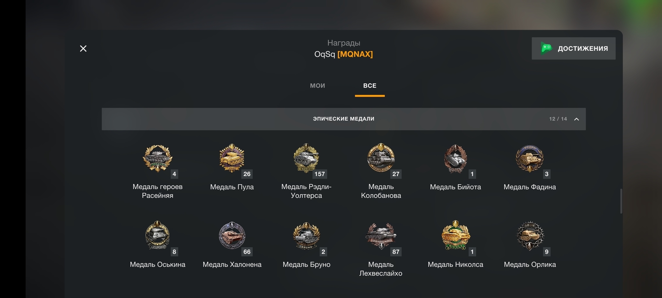
Task: Click the Эпические медали section header
Action: tap(344, 119)
